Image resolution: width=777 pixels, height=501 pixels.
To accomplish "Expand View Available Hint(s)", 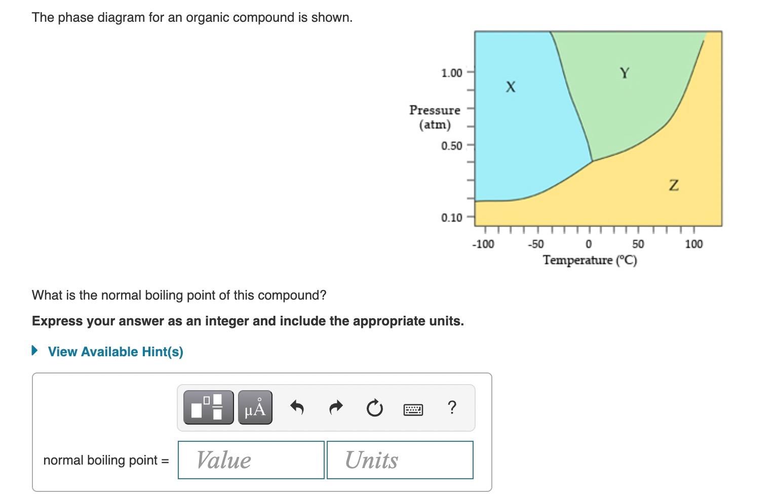I will click(115, 352).
